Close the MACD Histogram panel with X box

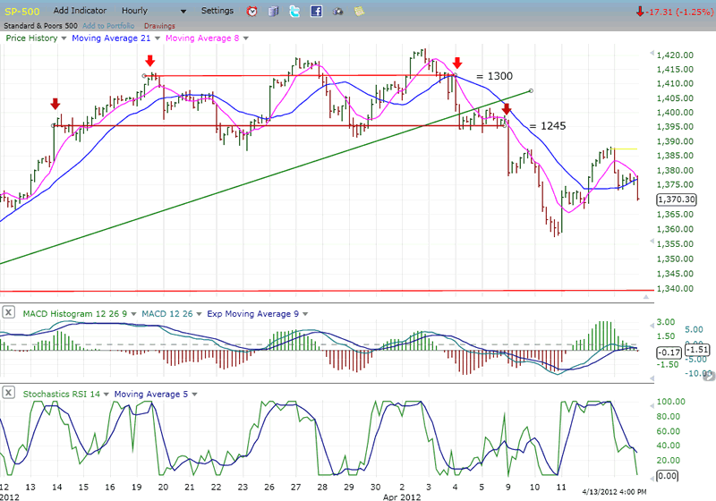point(8,313)
